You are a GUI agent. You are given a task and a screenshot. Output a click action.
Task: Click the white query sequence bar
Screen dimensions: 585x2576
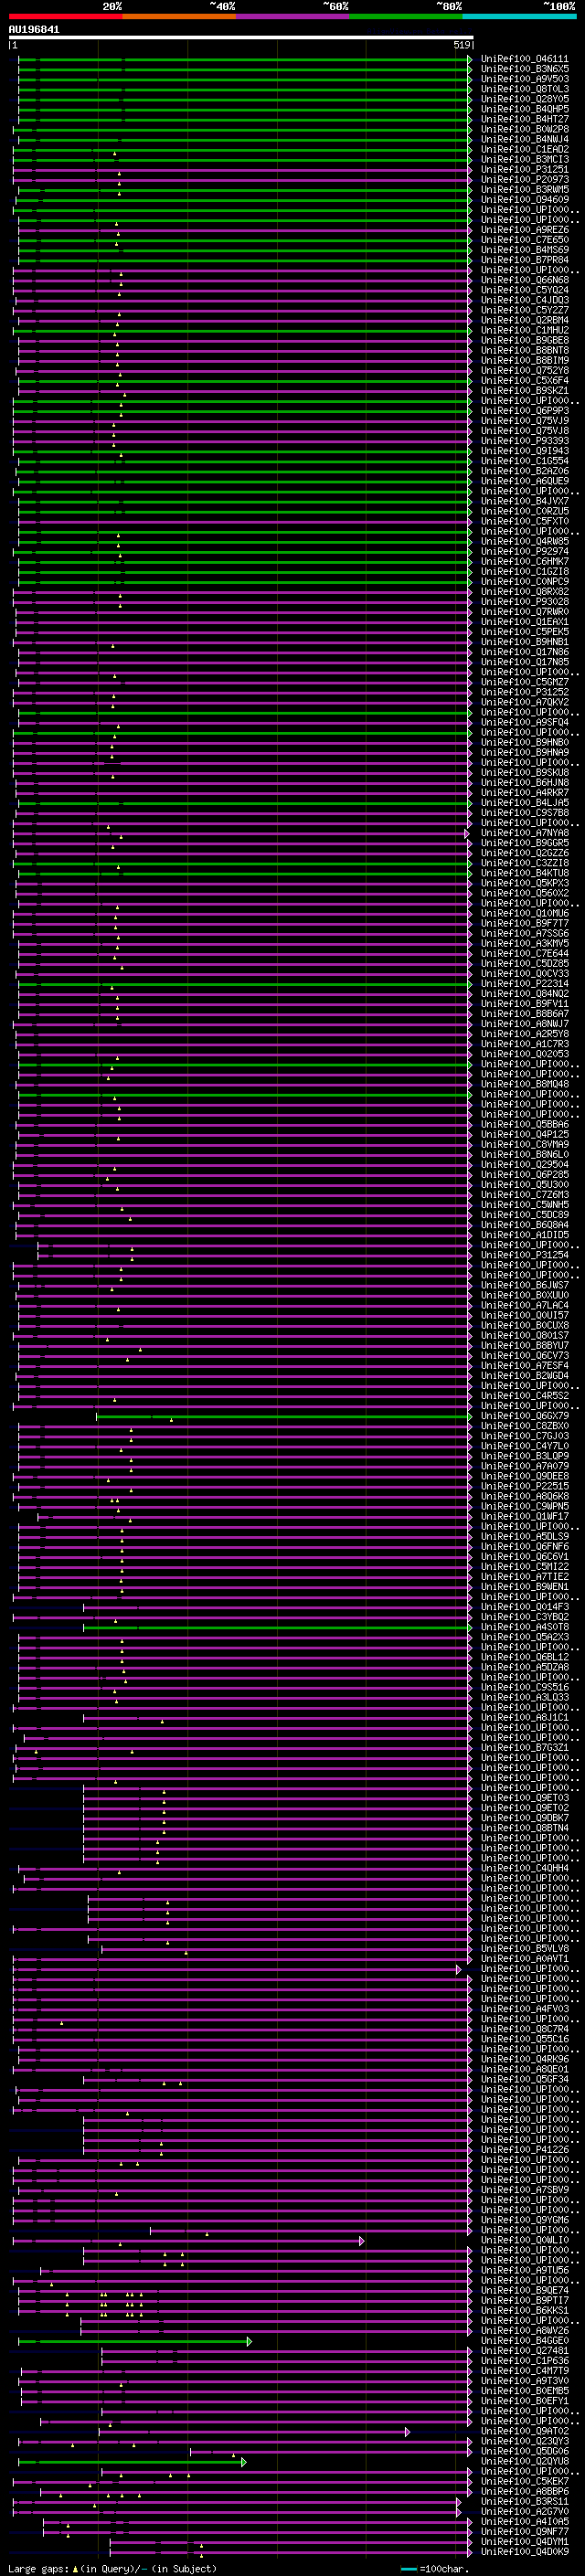pos(241,37)
